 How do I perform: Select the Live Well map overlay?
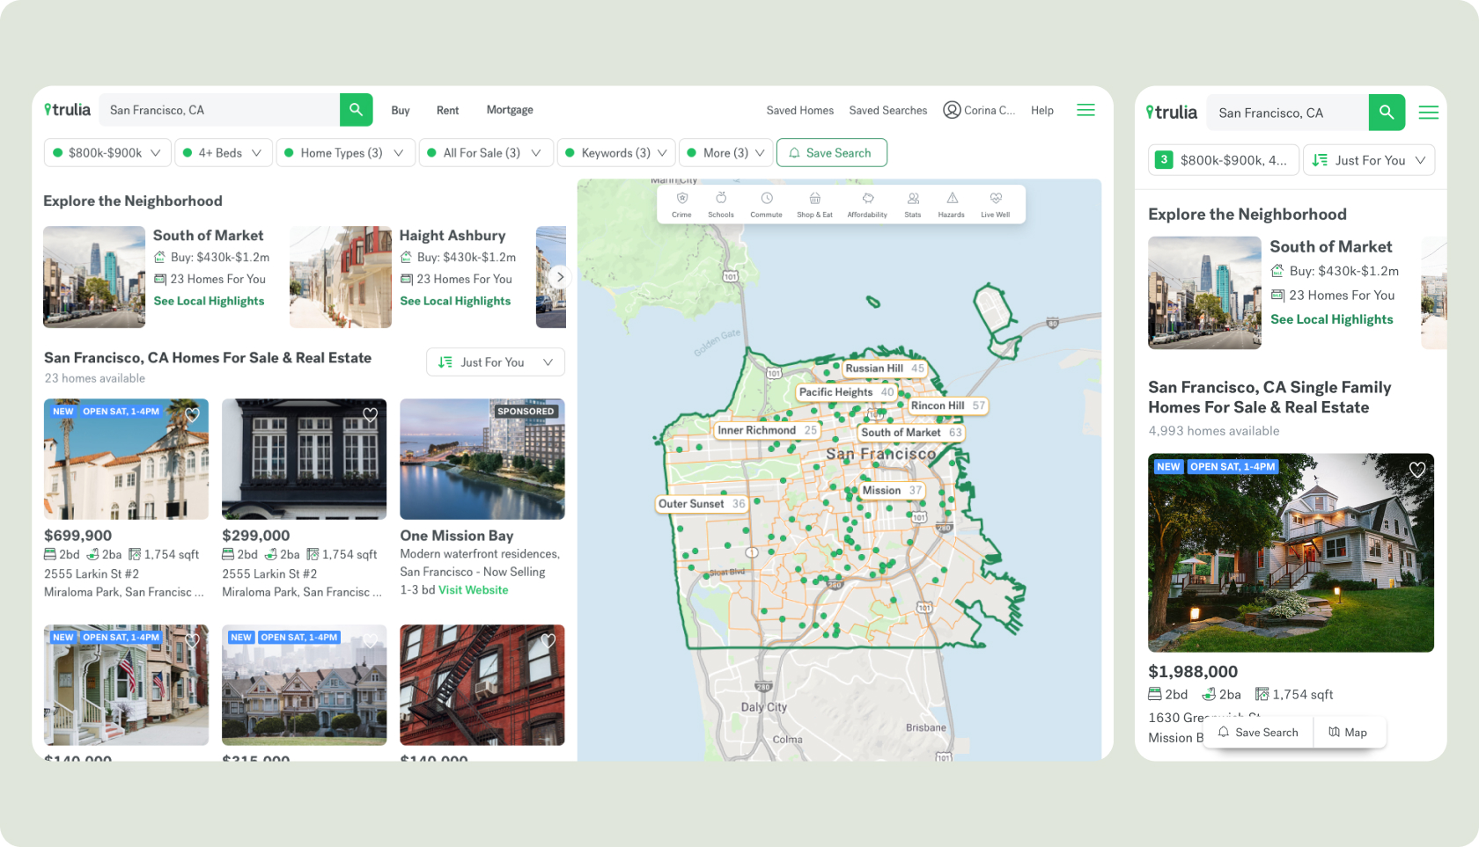(x=996, y=203)
